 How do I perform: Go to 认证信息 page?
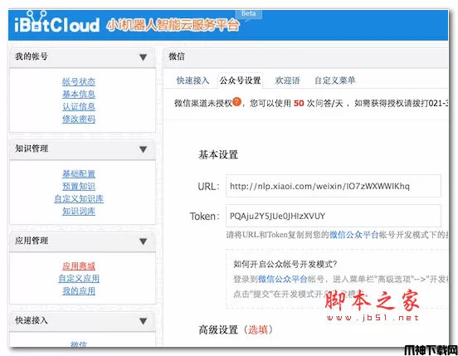click(79, 106)
